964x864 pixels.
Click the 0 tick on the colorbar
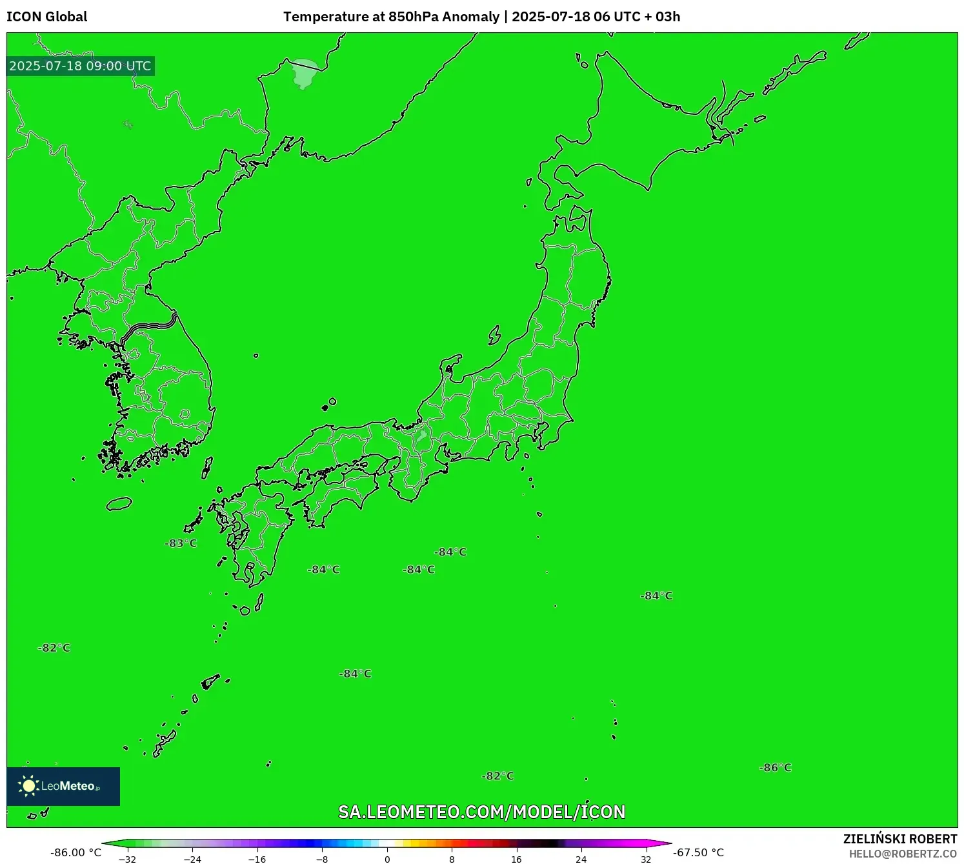pyautogui.click(x=387, y=859)
